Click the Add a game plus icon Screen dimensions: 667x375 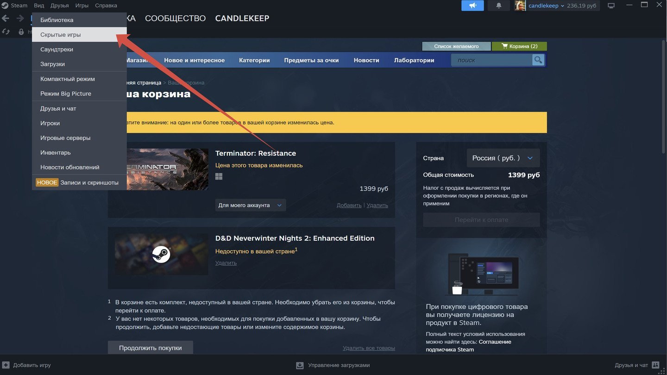(x=6, y=365)
